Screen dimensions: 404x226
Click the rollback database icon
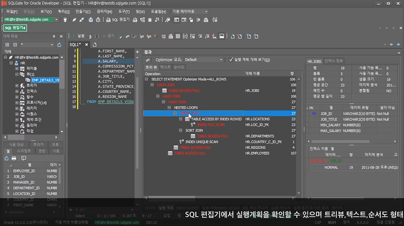click(98, 19)
